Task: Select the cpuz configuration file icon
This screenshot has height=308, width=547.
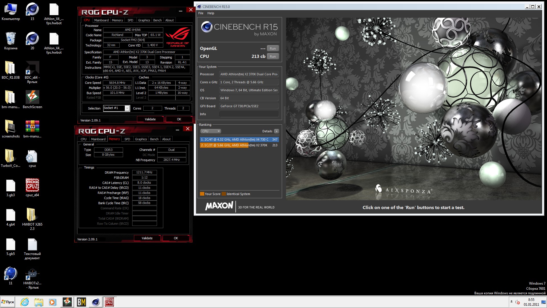Action: pos(32,158)
